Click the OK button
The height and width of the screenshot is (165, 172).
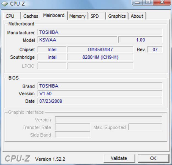click(153, 158)
